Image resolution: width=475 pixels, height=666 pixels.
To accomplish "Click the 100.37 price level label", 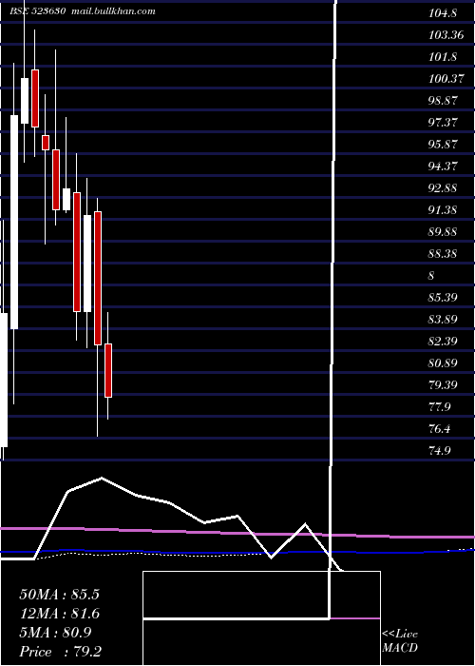I will (x=446, y=79).
